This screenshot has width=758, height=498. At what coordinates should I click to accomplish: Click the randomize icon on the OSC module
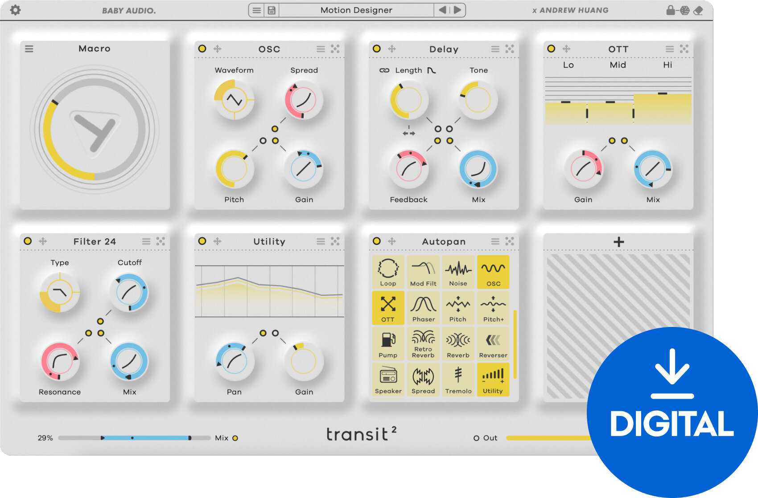click(x=335, y=49)
